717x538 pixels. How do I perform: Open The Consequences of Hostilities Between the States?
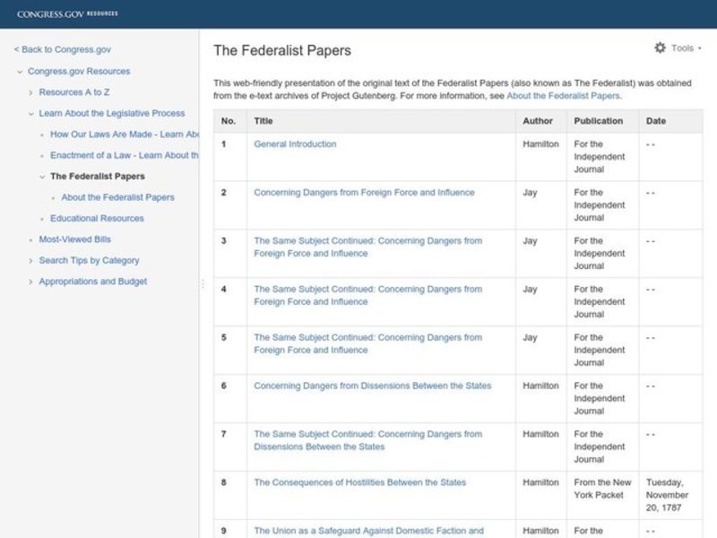click(x=359, y=482)
